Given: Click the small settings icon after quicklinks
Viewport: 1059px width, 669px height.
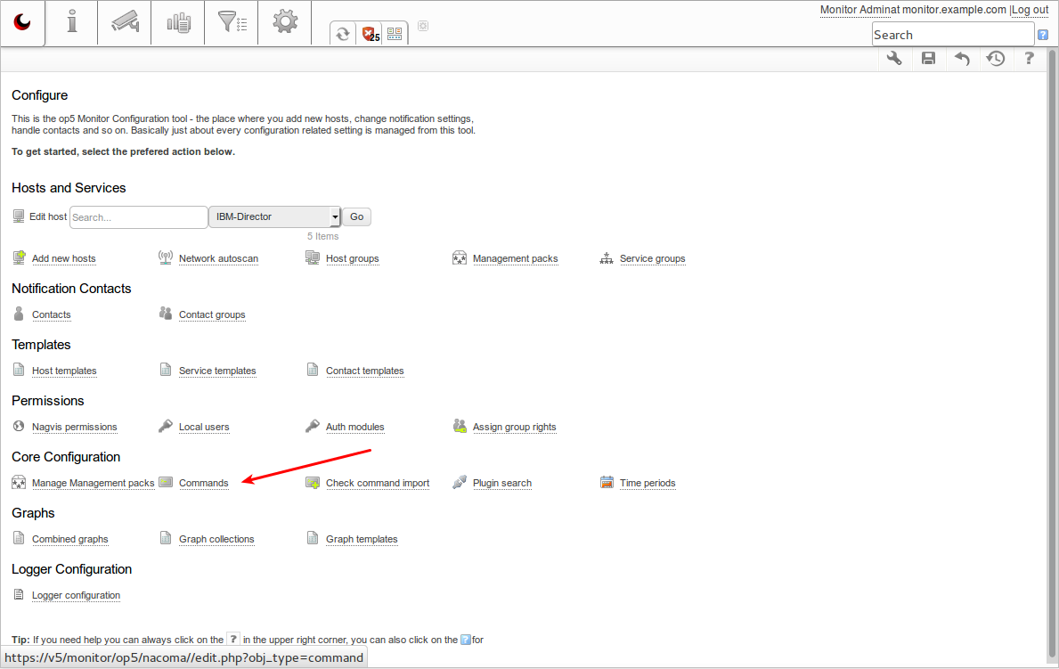Looking at the screenshot, I should (x=423, y=26).
